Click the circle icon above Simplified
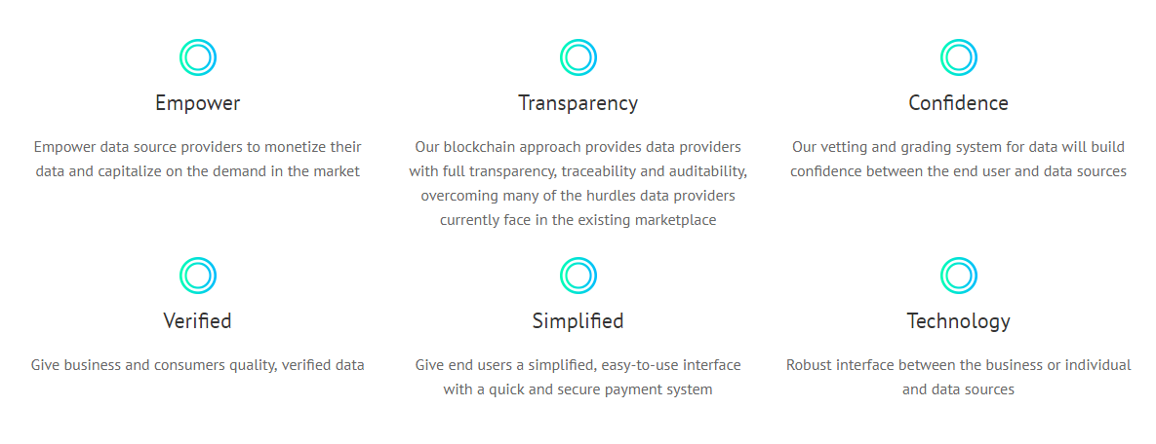1156x444 pixels. tap(578, 276)
